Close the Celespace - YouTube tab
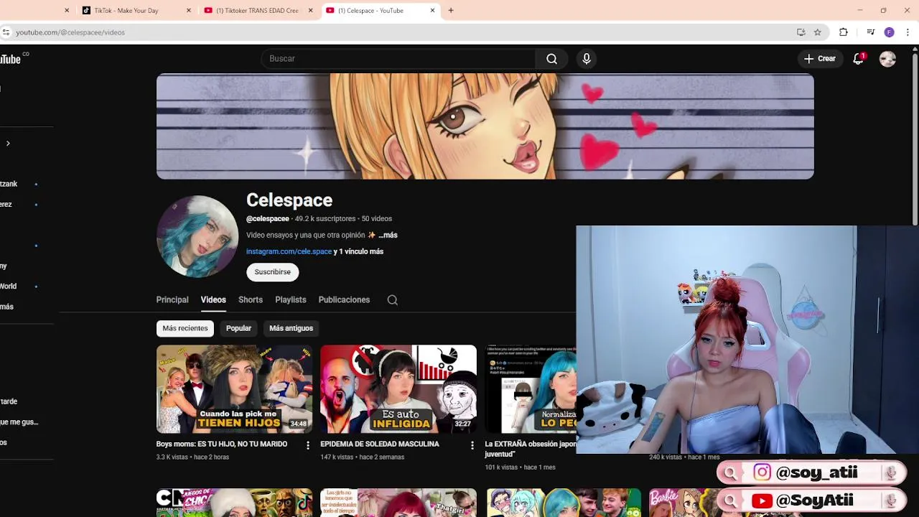Screen dimensions: 919x517 coord(433,10)
